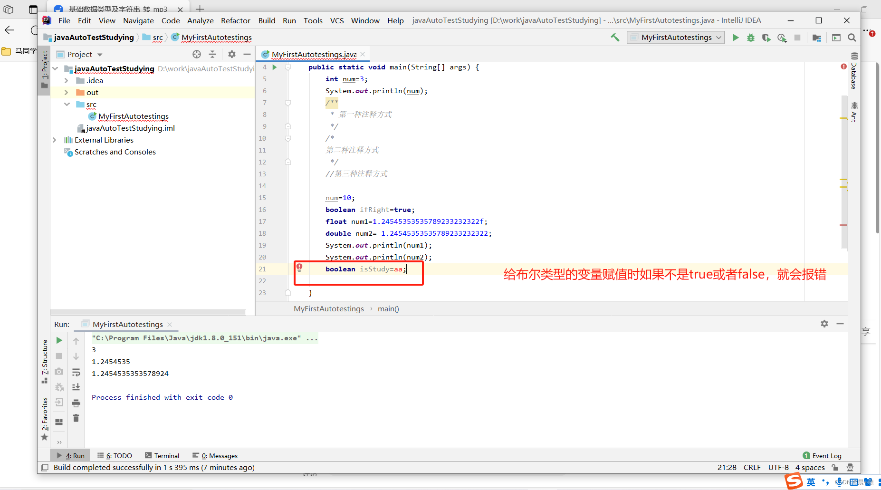881x490 pixels.
Task: Click scroll to end icon in Run panel
Action: (x=76, y=387)
